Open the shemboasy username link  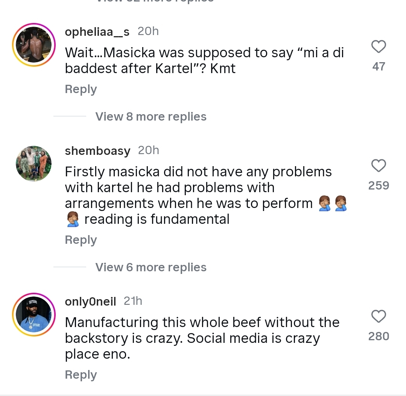coord(97,151)
